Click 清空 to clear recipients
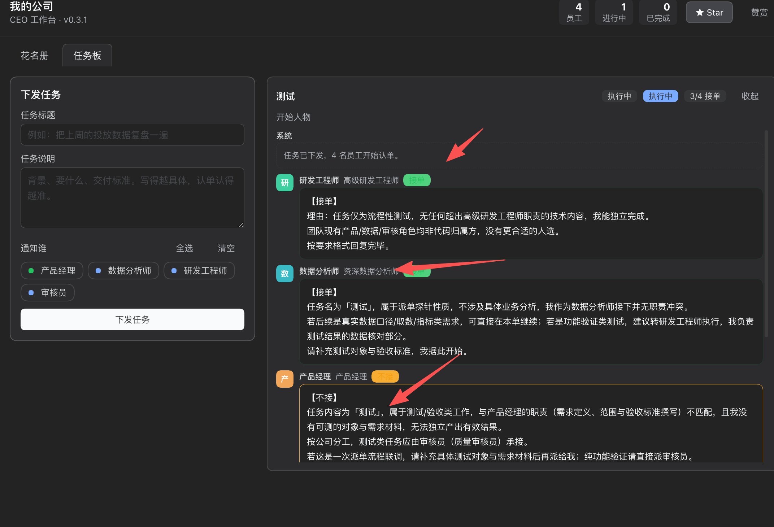Screen dimensions: 774x527 (x=226, y=248)
